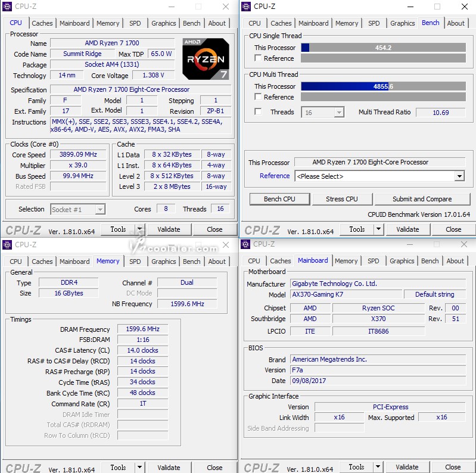Open Bench tab in the Memory window
Image resolution: width=476 pixels, height=473 pixels.
click(192, 262)
